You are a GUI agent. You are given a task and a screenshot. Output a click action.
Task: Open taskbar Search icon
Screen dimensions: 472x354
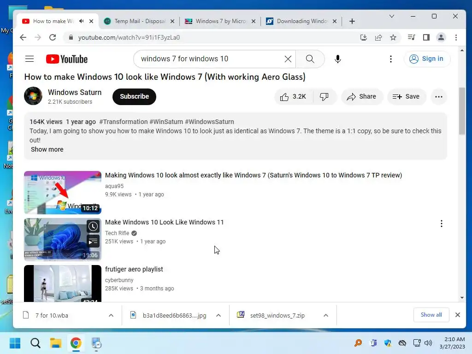(x=35, y=343)
